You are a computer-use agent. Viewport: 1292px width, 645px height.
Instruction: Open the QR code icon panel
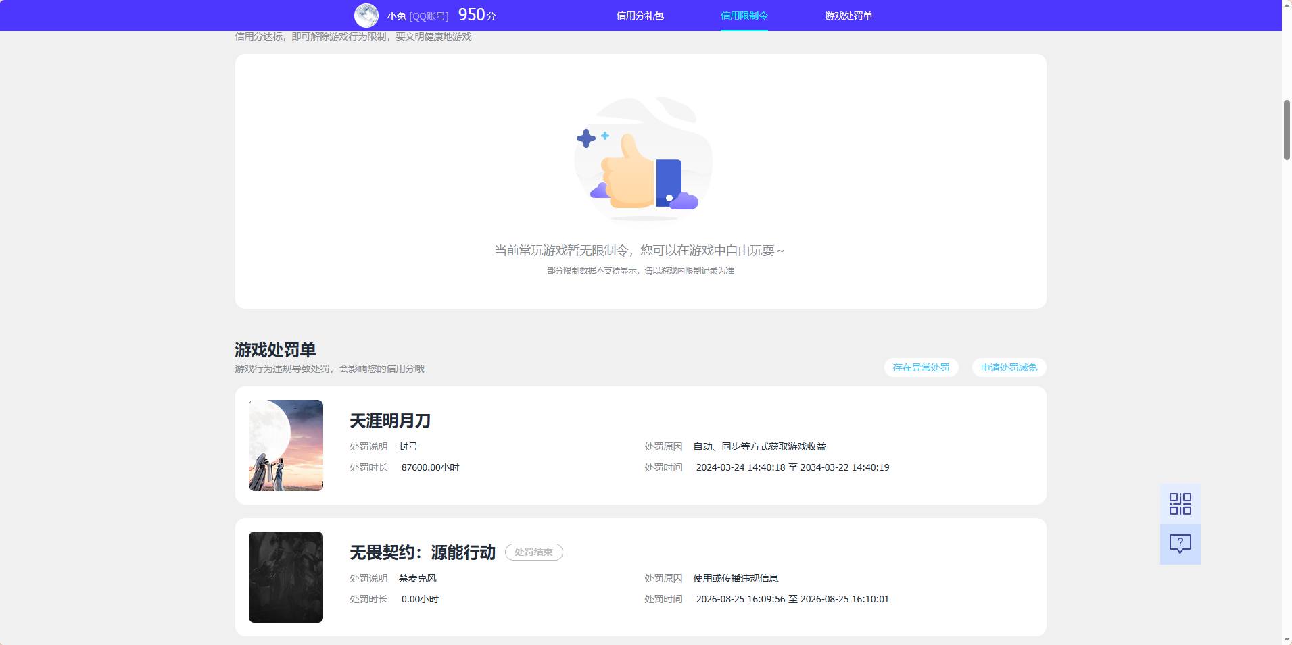click(x=1180, y=504)
